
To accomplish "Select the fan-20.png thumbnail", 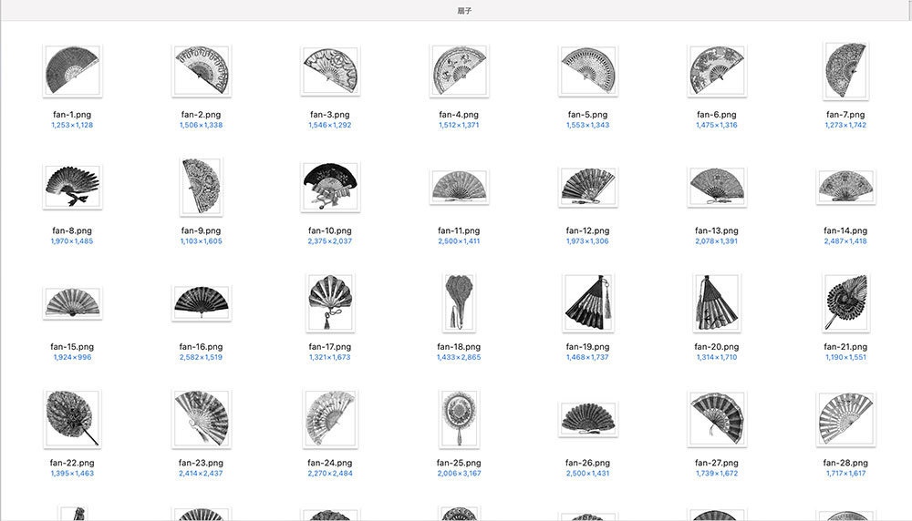I will click(x=717, y=302).
